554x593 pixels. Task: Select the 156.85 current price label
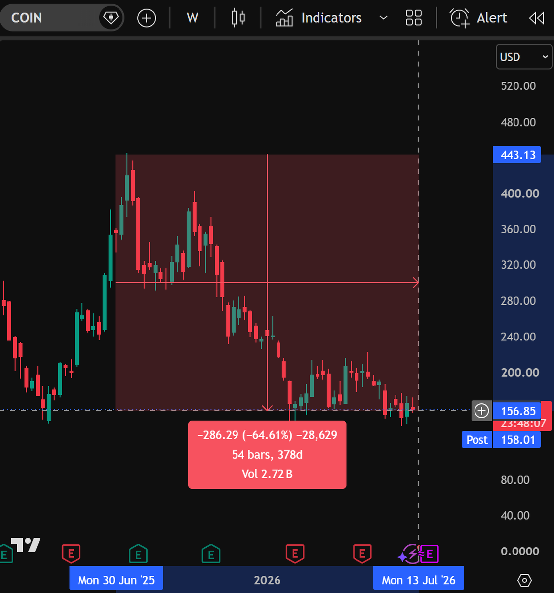(x=517, y=411)
